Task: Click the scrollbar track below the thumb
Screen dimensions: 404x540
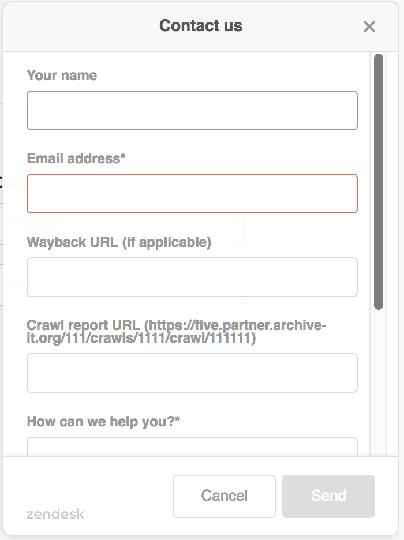Action: coord(379,381)
